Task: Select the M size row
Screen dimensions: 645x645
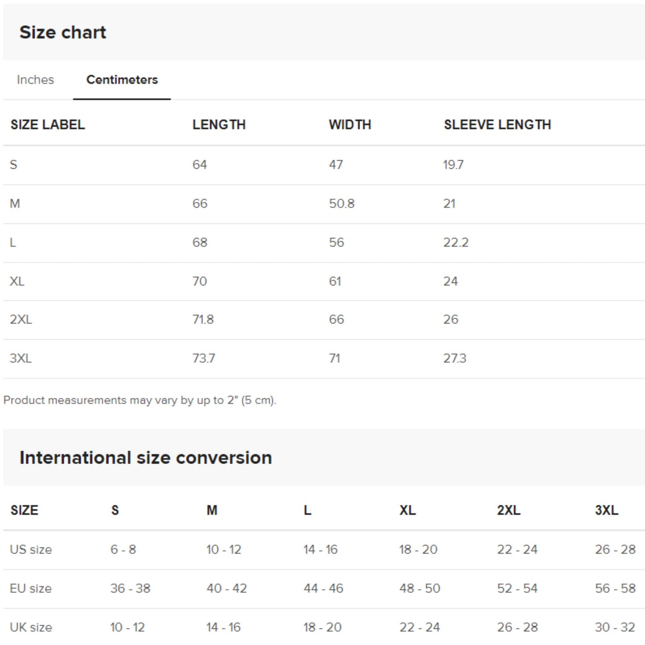Action: coord(15,203)
